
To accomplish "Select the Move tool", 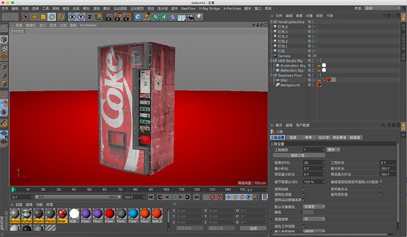I will 34,17.
